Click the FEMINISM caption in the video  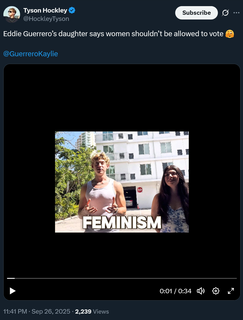tap(122, 223)
